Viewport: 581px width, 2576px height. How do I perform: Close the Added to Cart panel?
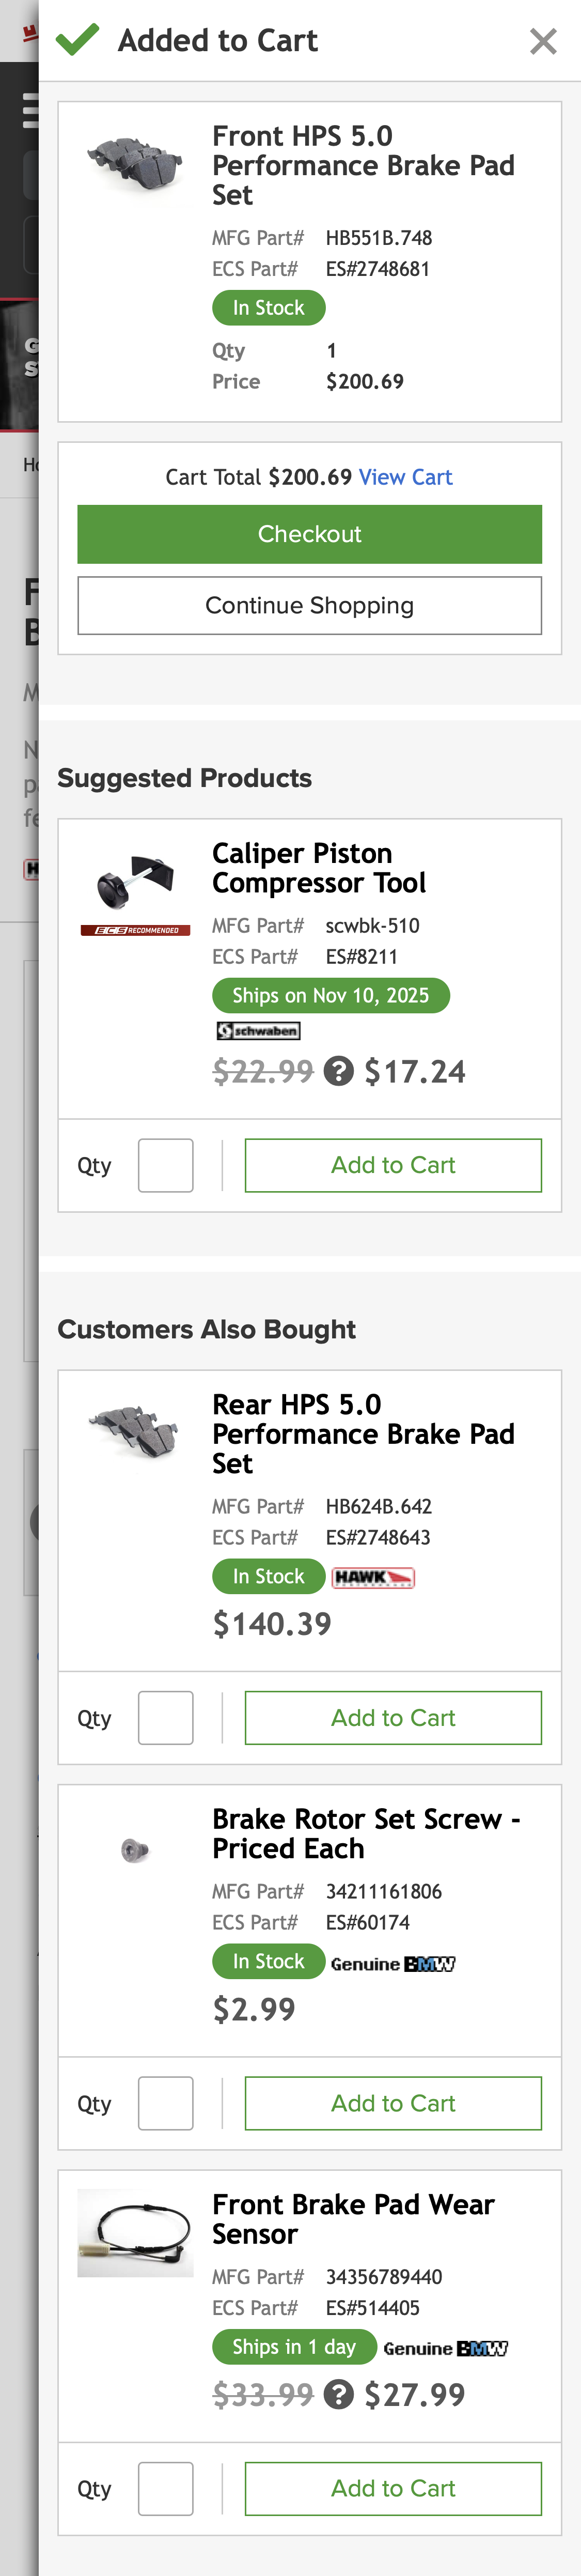click(543, 41)
